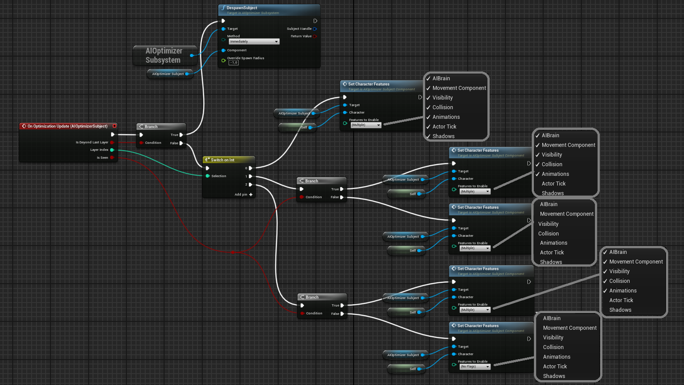The width and height of the screenshot is (684, 385).
Task: Click the Add pin plus icon
Action: [x=251, y=194]
